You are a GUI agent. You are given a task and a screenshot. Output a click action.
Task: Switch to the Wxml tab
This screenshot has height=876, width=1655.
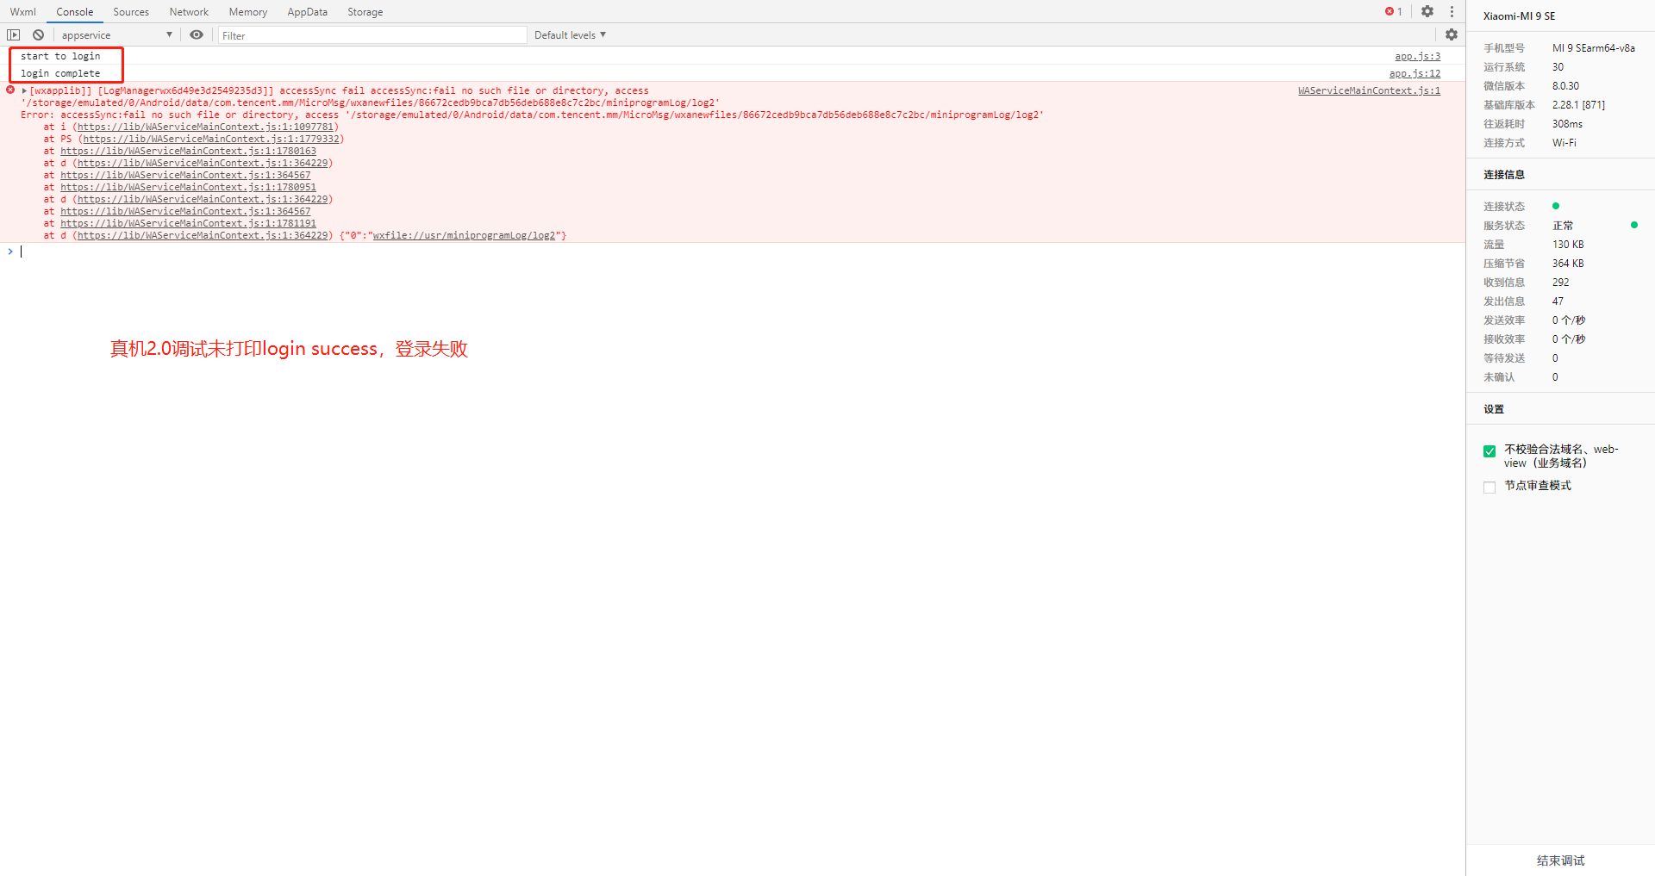pos(23,12)
